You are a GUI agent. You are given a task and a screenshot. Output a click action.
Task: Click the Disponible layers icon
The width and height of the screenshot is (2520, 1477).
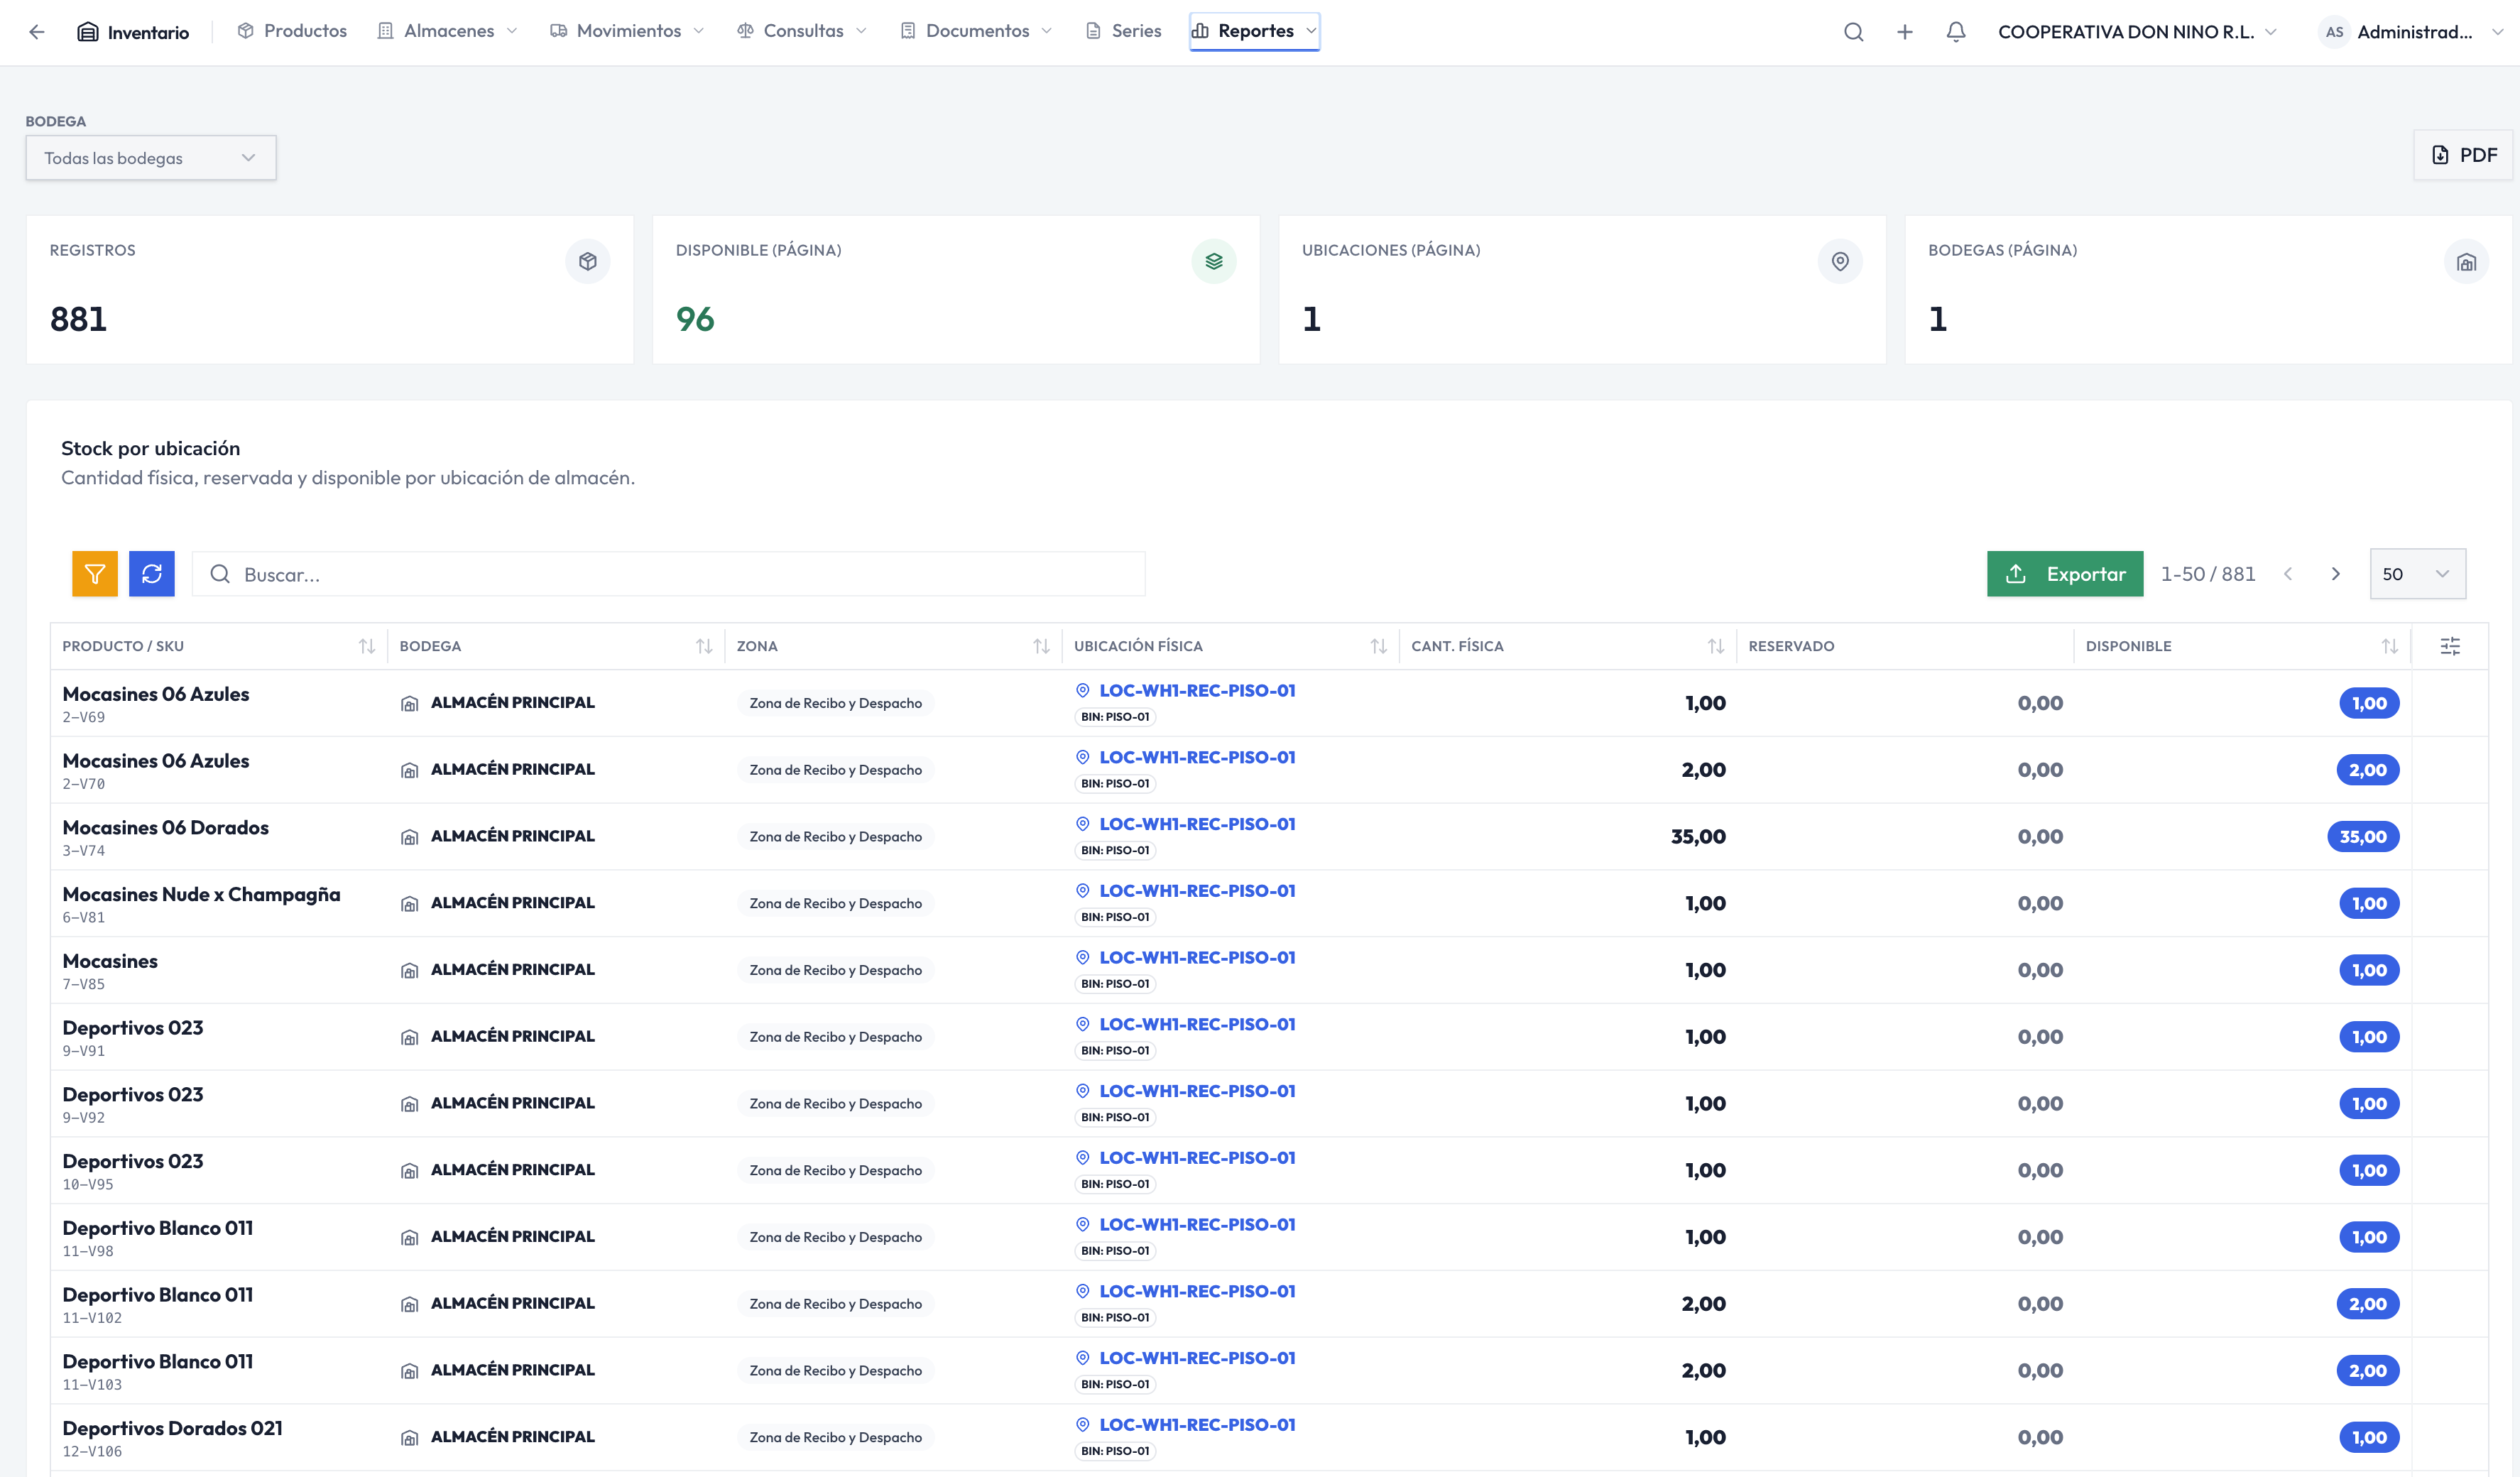coord(1214,261)
